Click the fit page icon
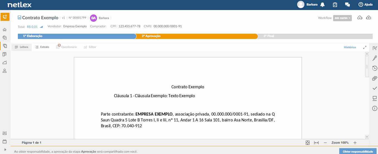 pyautogui.click(x=307, y=143)
